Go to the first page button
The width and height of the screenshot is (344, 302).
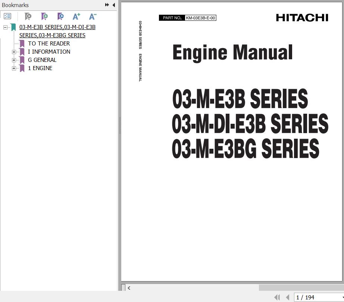[277, 298]
